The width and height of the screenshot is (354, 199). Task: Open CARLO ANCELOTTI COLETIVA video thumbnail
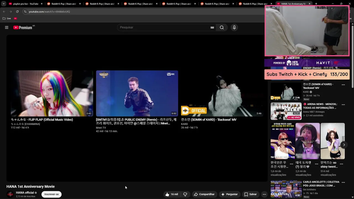pos(286,189)
